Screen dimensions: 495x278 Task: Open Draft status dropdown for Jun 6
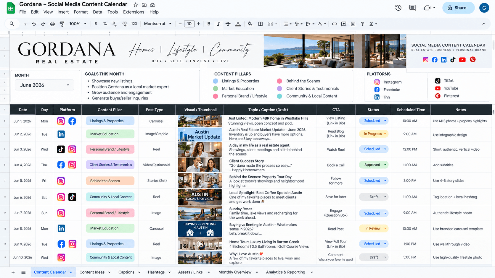click(374, 197)
